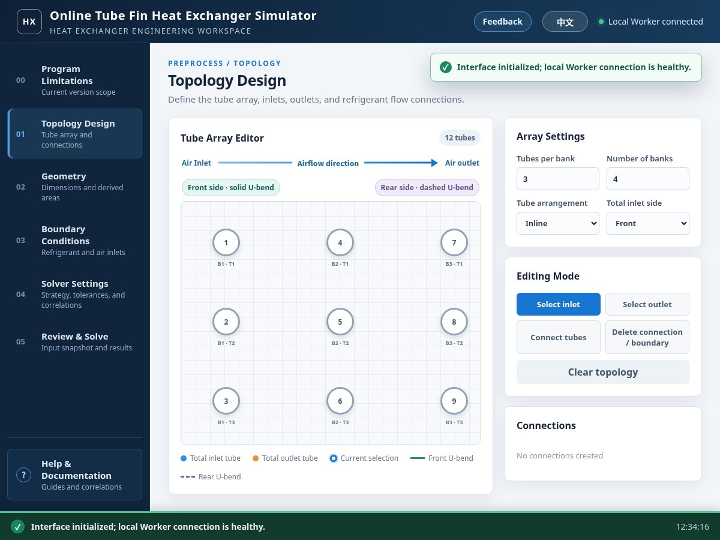Click Tube Array Editor heading
Screen dimensions: 720x540
pos(222,138)
